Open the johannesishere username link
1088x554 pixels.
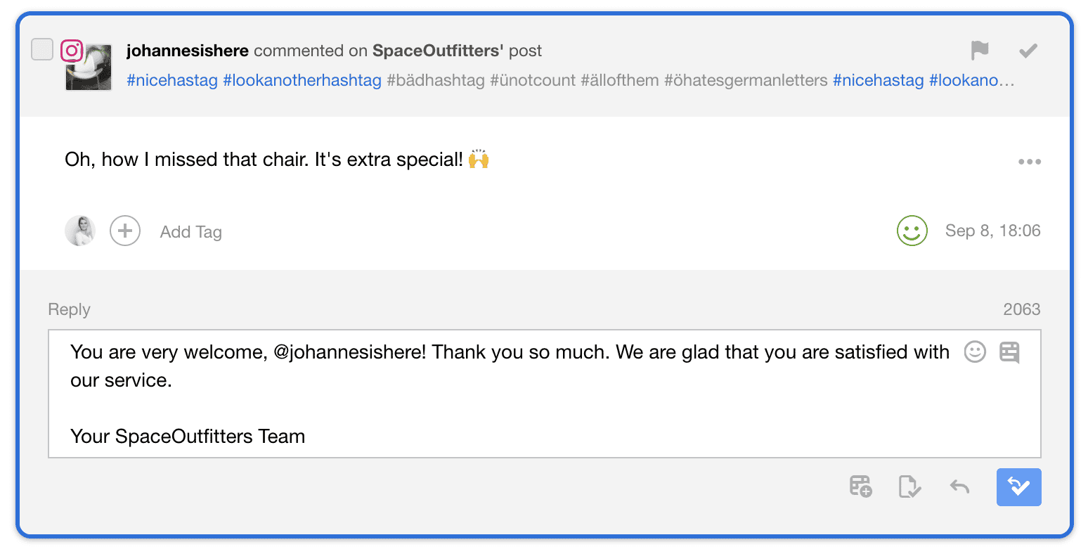pos(187,51)
